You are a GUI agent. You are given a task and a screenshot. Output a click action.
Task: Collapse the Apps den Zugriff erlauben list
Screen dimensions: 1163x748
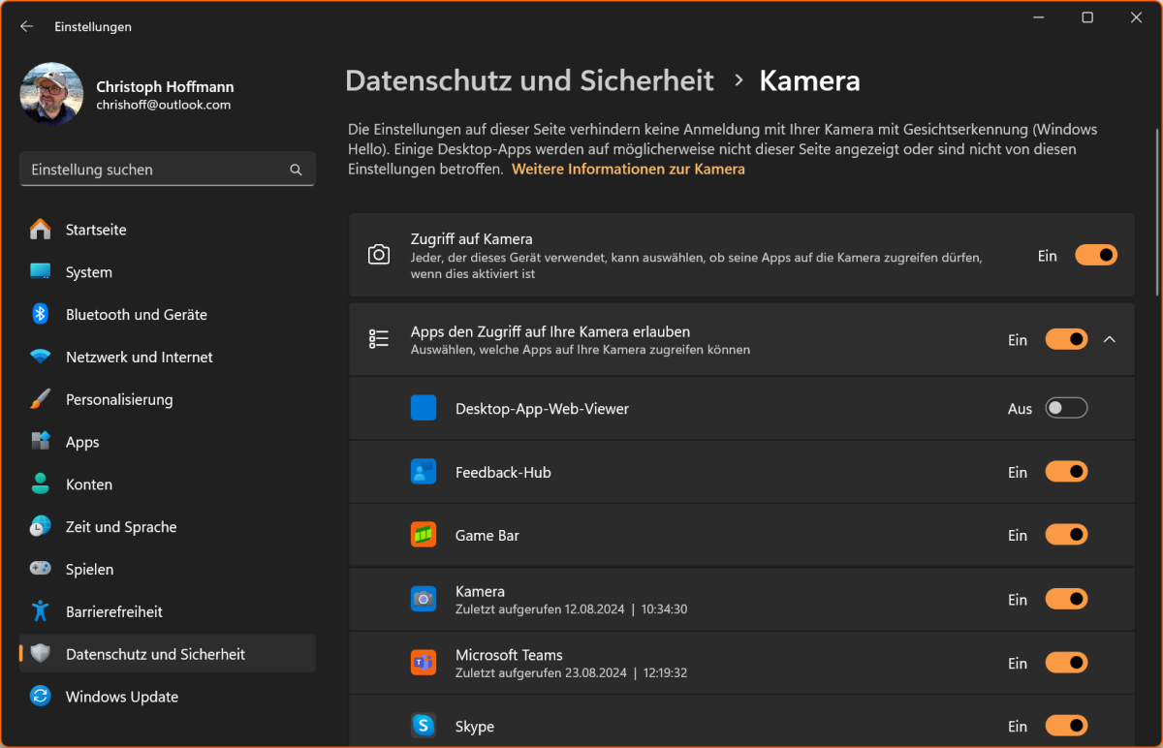(1110, 339)
